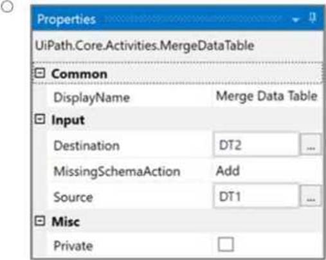Click the Properties panel title bar
The width and height of the screenshot is (326, 260).
[177, 19]
